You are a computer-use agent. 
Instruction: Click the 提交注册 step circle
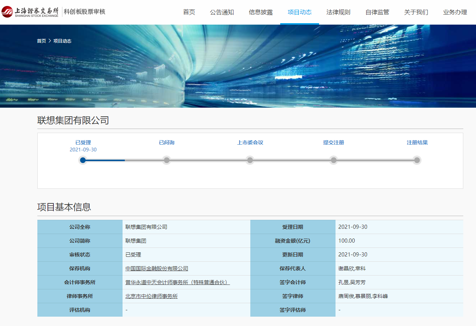pos(334,160)
